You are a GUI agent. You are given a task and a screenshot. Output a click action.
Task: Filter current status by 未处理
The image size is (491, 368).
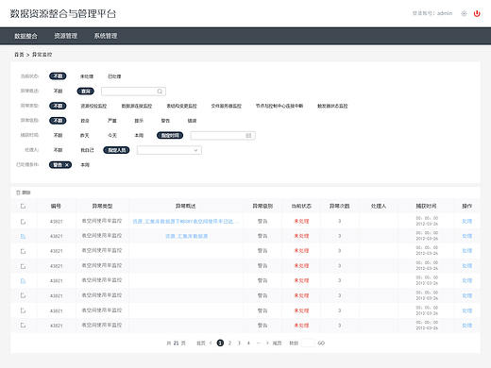tap(87, 76)
